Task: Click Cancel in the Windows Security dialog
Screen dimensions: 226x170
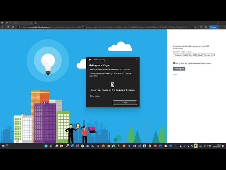Action: click(x=125, y=103)
